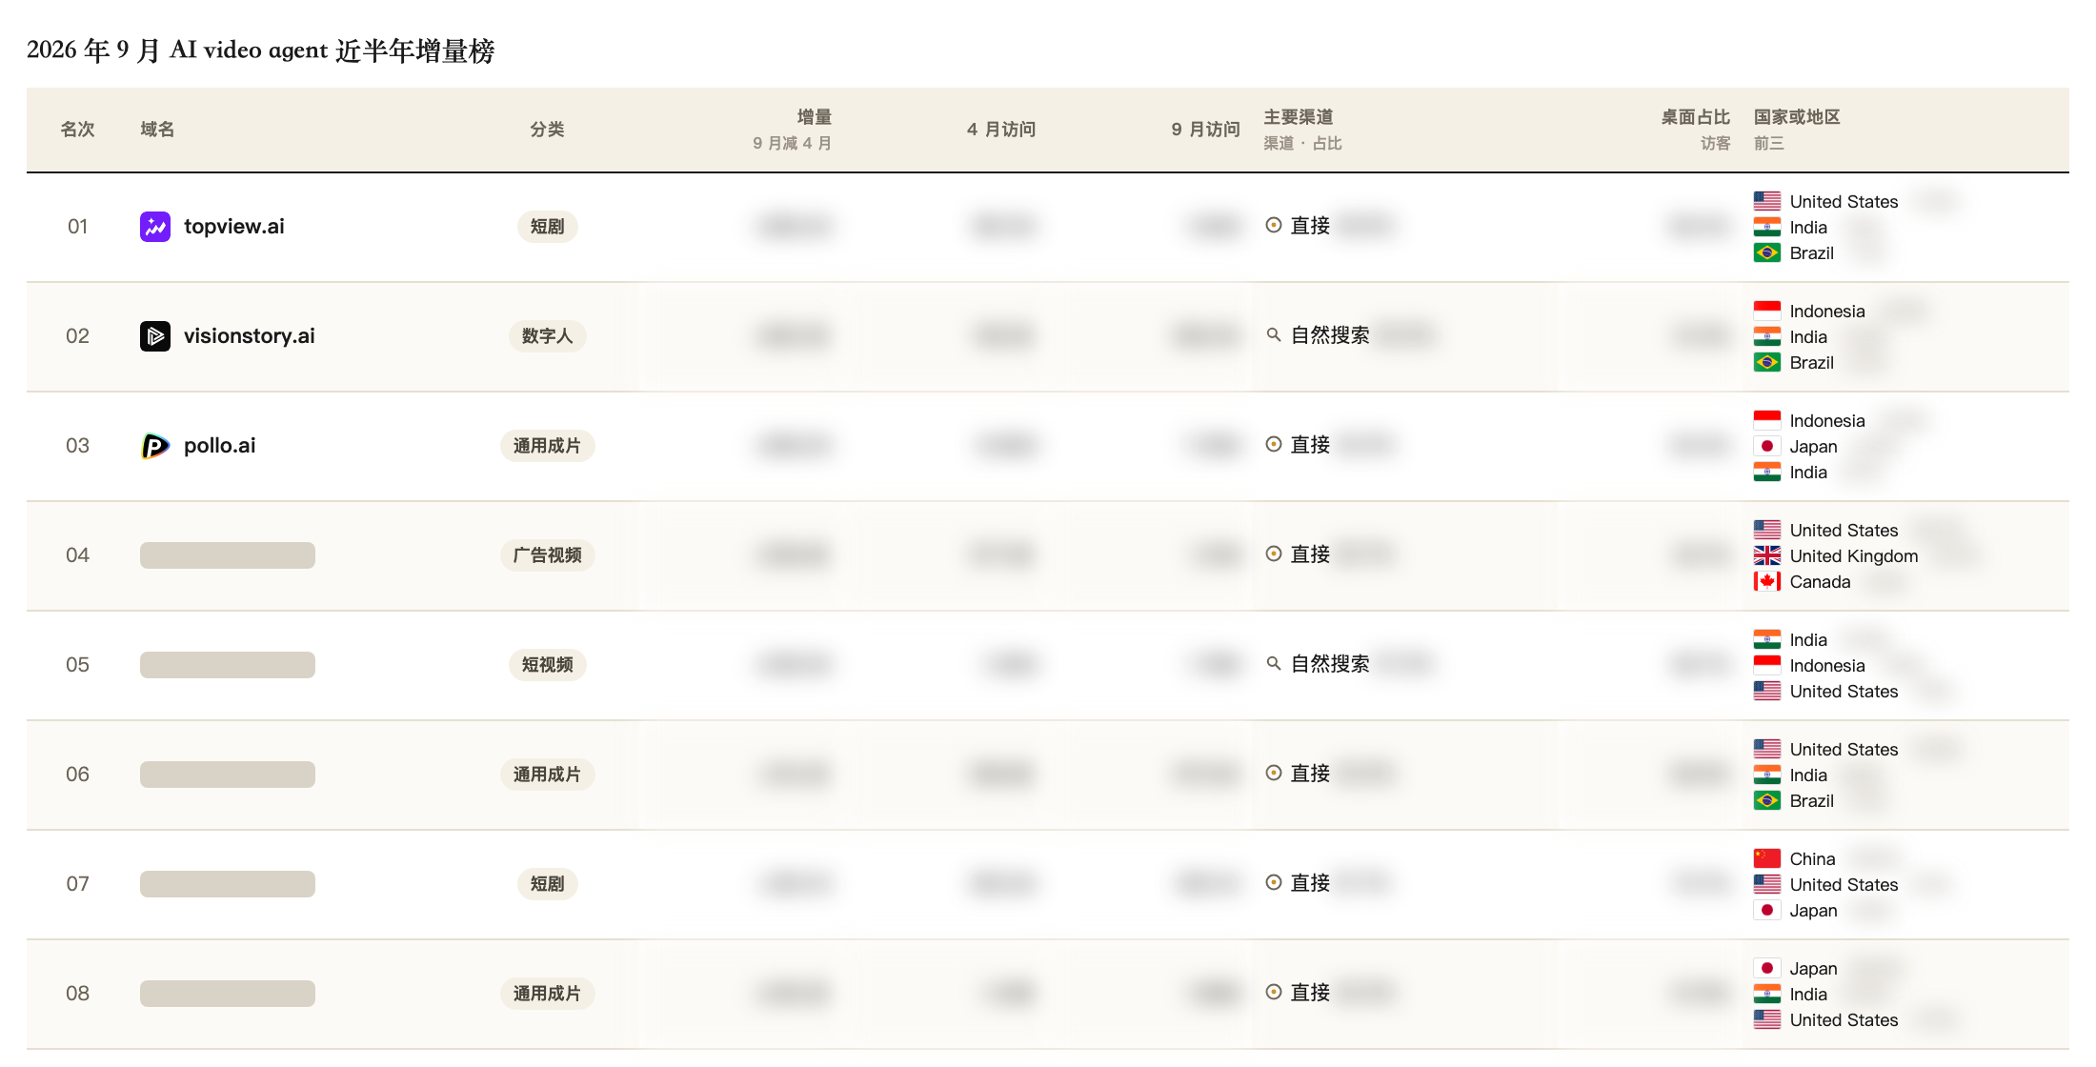Click the 数字人 category tag
Viewport: 2096px width, 1067px height.
coord(548,336)
